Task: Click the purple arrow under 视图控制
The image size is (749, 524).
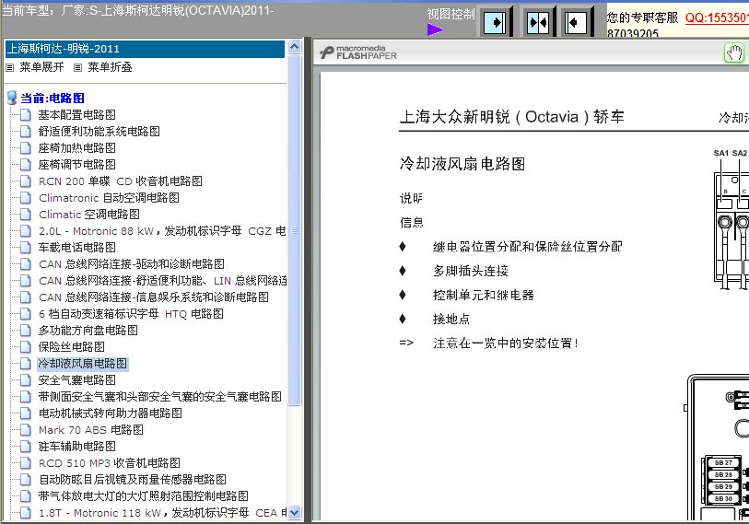Action: pyautogui.click(x=435, y=30)
